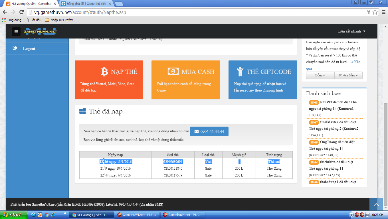The image size is (388, 219).
Task: Bookmark page using the star icon
Action: [375, 12]
